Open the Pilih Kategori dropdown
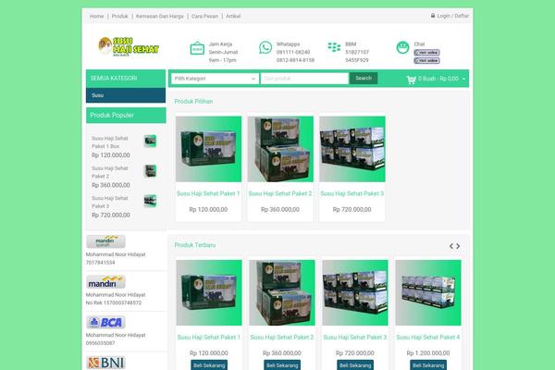This screenshot has height=370, width=555. 215,79
